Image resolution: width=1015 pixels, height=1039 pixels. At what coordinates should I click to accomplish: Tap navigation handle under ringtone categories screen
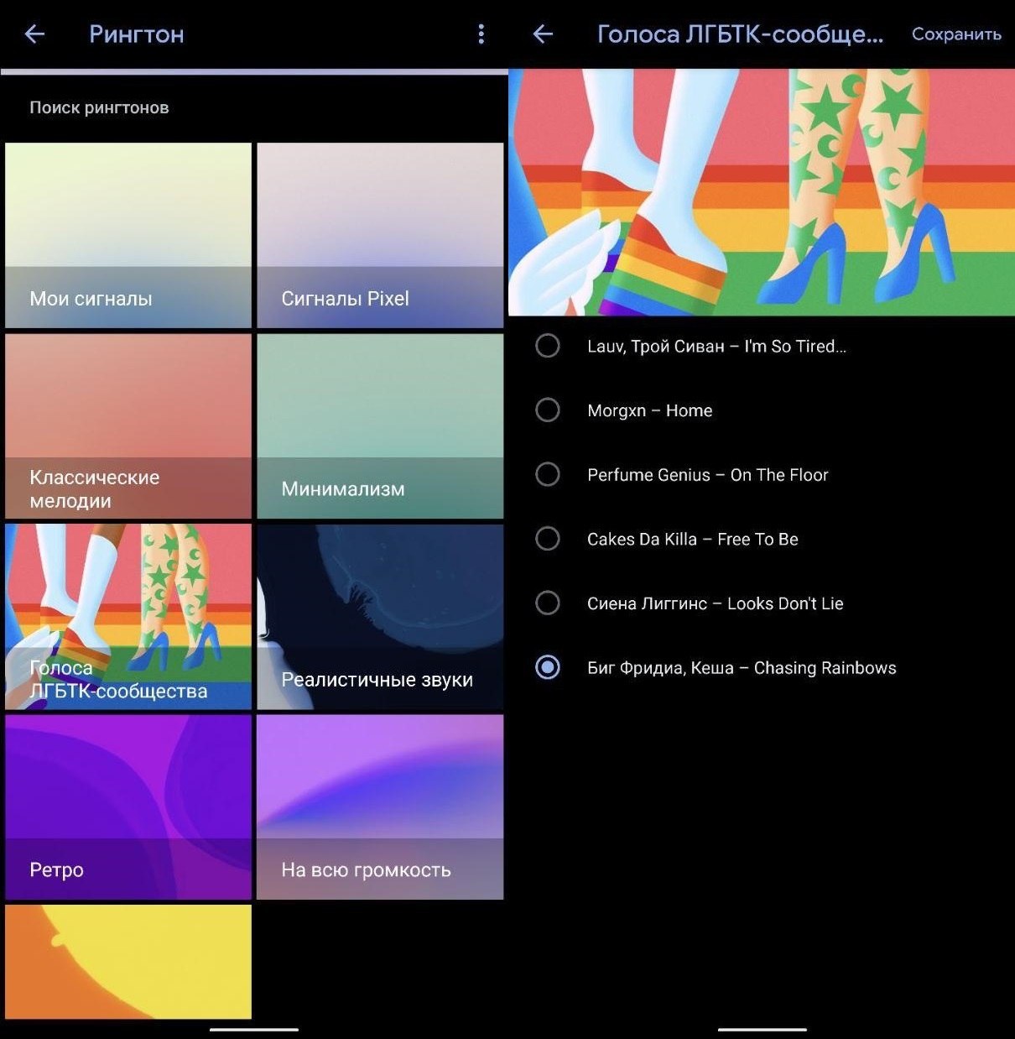tap(254, 1030)
